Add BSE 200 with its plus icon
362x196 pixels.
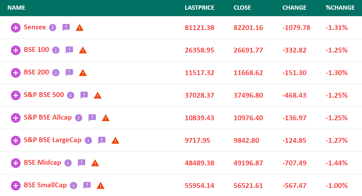coord(16,73)
